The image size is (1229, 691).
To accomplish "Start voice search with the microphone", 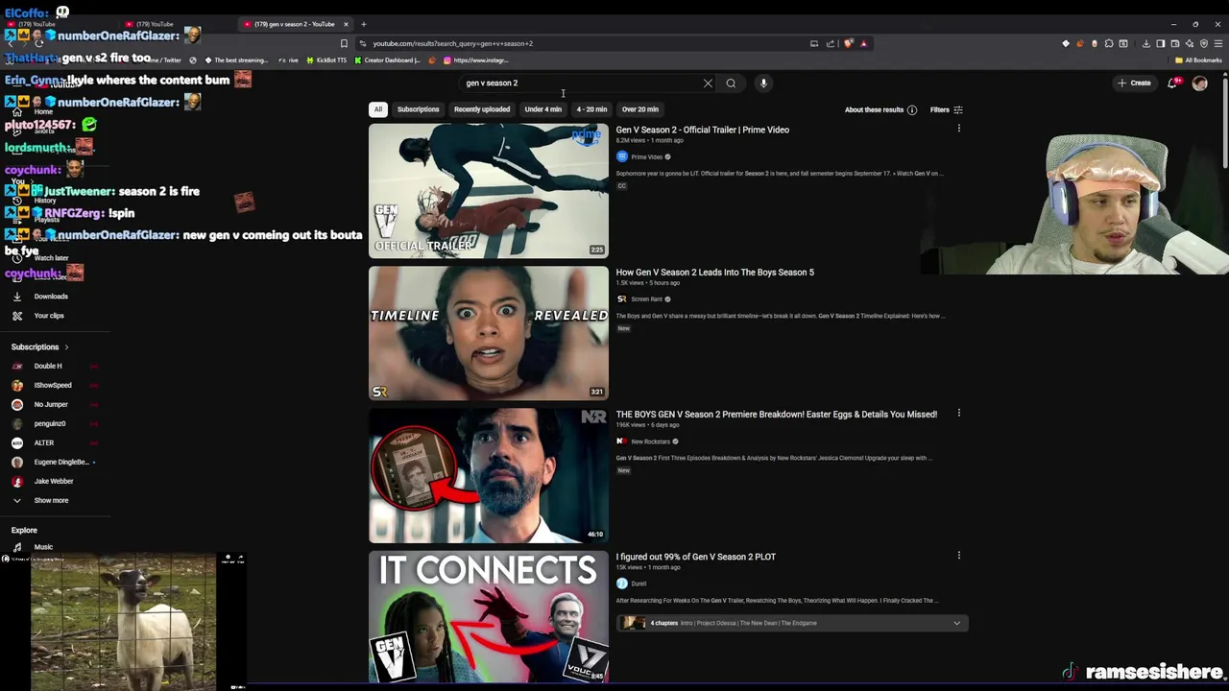I will point(763,83).
